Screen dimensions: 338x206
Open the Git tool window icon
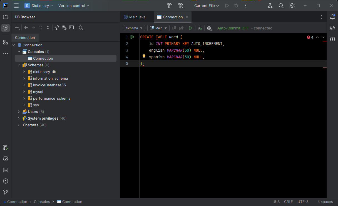[5, 192]
